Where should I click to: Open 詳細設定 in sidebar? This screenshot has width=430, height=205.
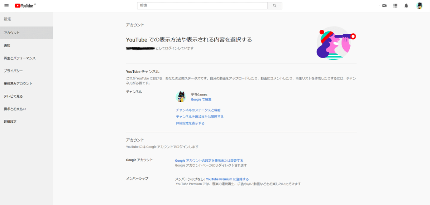[x=26, y=122]
